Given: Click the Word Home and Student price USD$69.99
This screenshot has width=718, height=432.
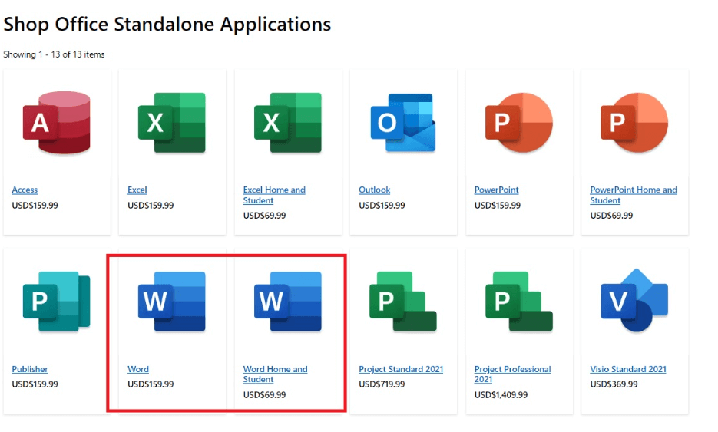Looking at the screenshot, I should (x=264, y=395).
